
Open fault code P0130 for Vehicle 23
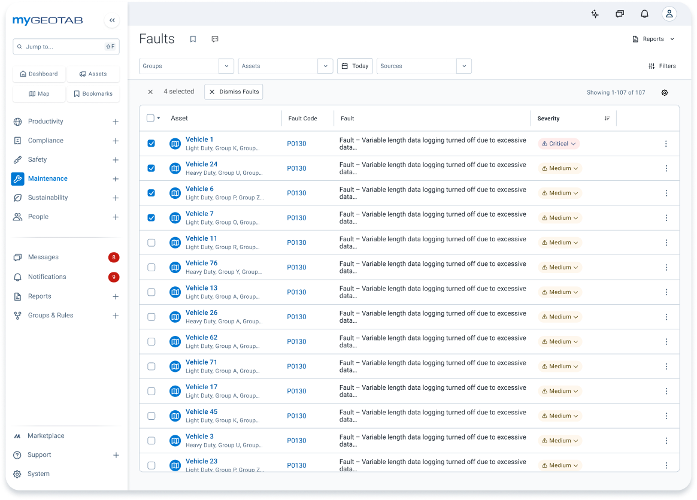point(296,465)
